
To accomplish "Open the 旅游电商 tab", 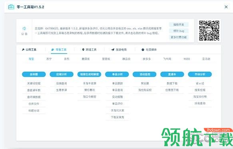I will coord(119,50).
